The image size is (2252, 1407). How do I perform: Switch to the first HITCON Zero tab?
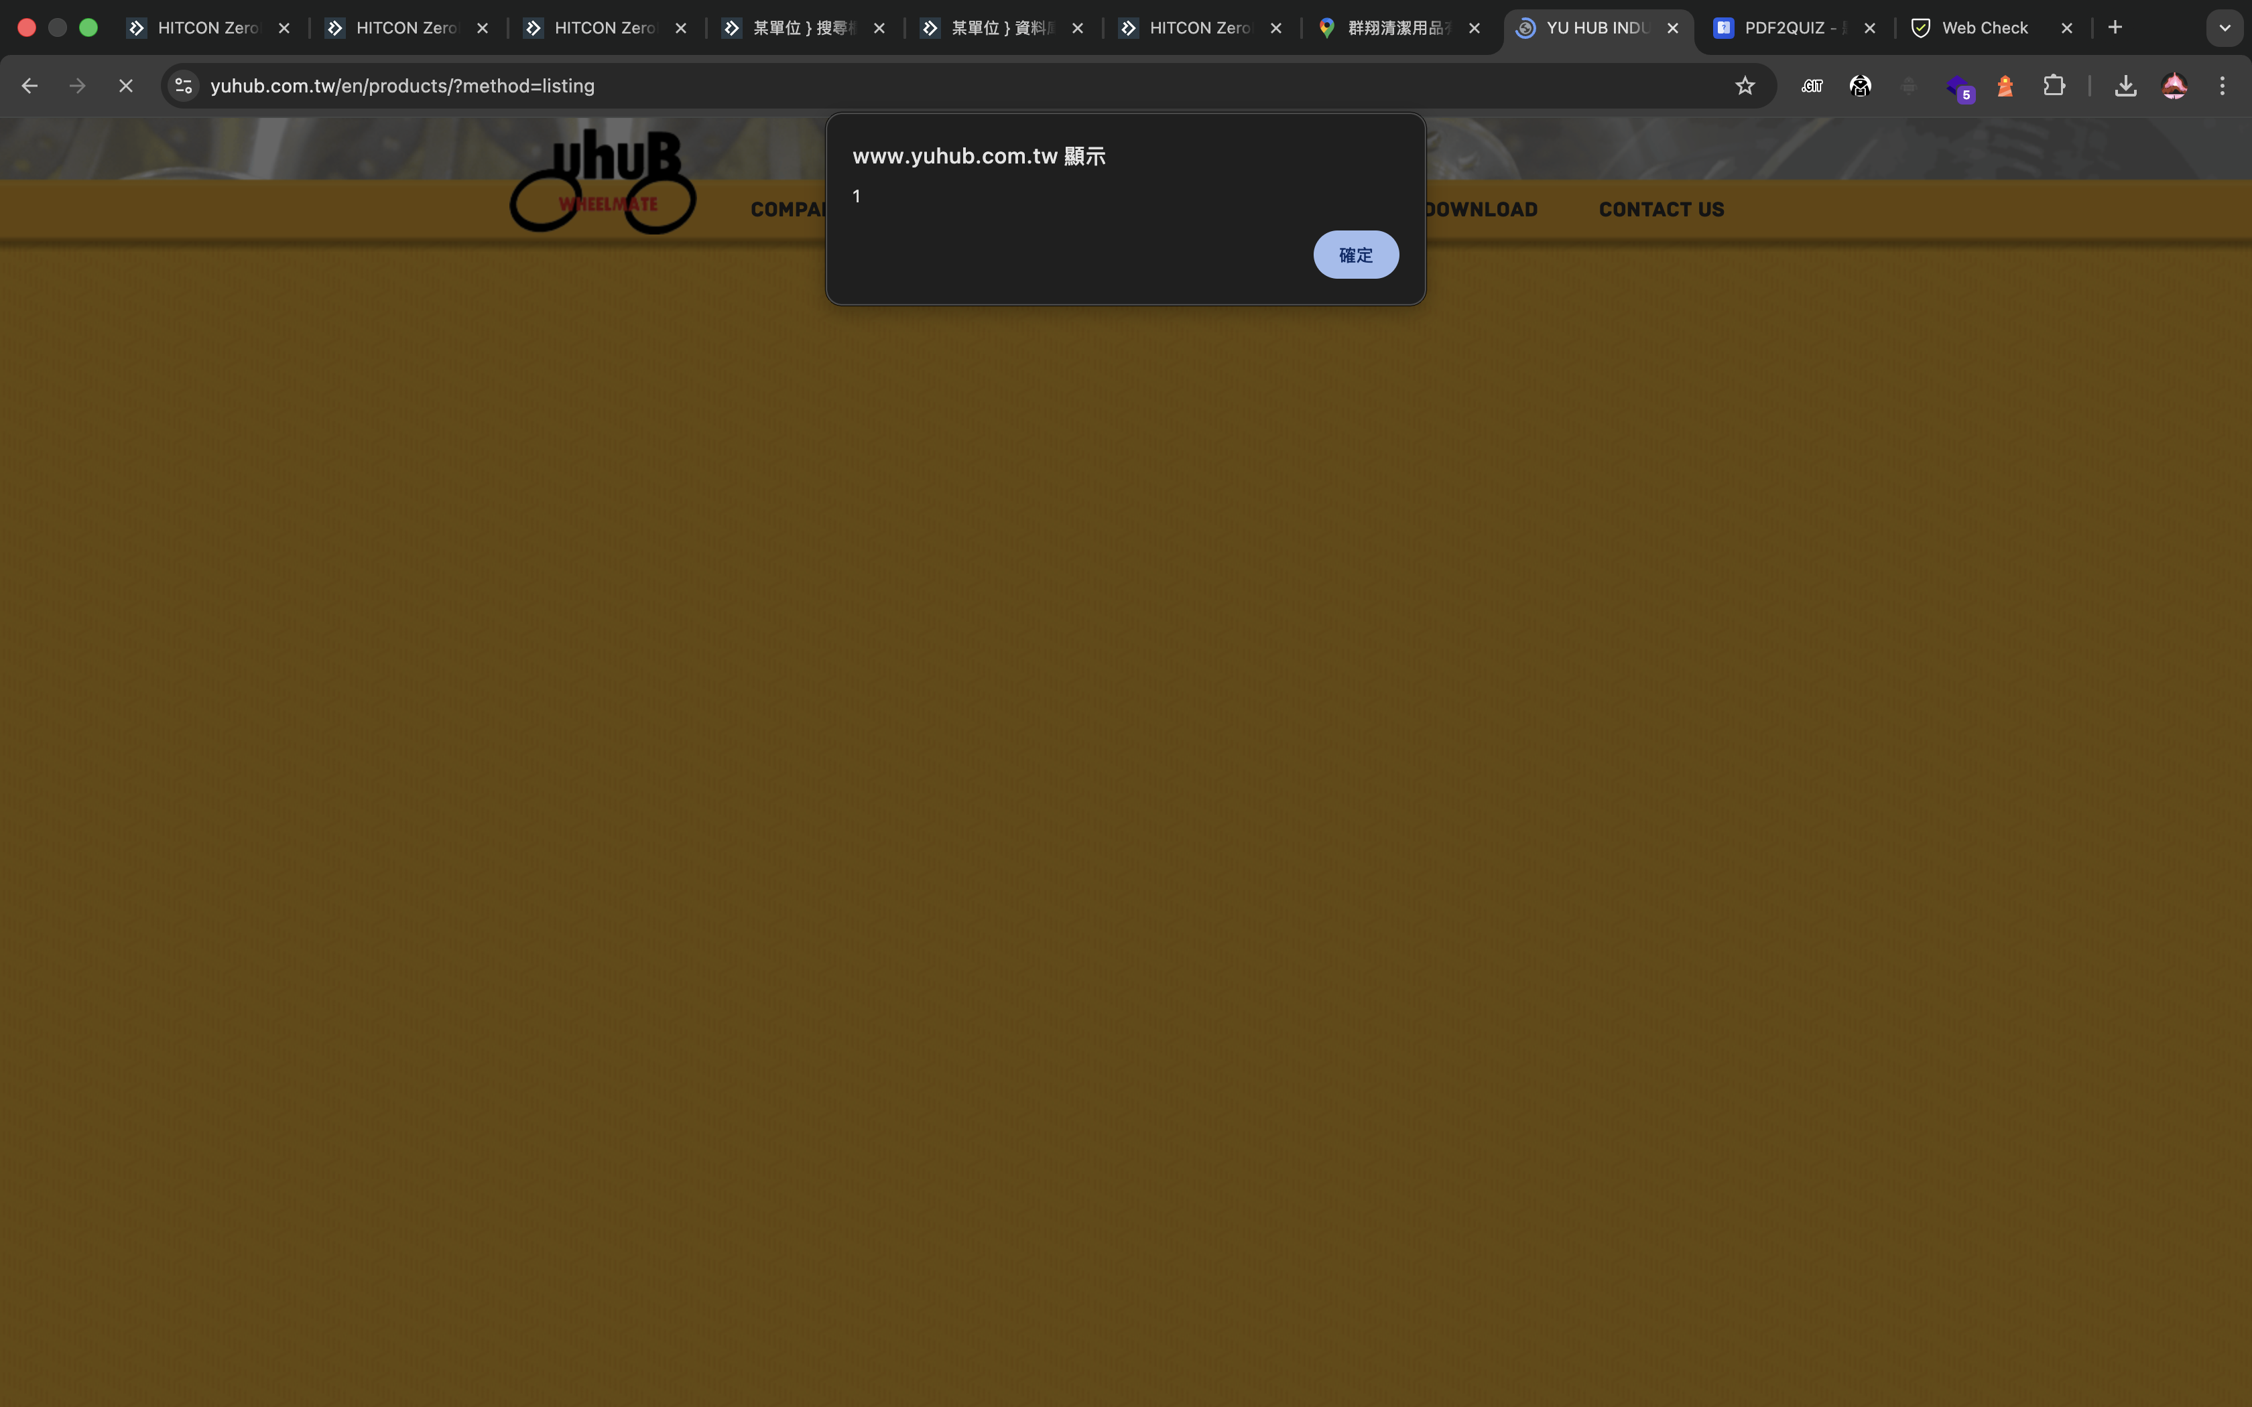[x=206, y=28]
